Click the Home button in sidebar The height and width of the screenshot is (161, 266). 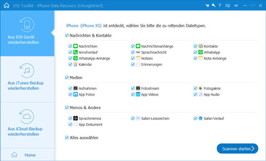[x=27, y=155]
